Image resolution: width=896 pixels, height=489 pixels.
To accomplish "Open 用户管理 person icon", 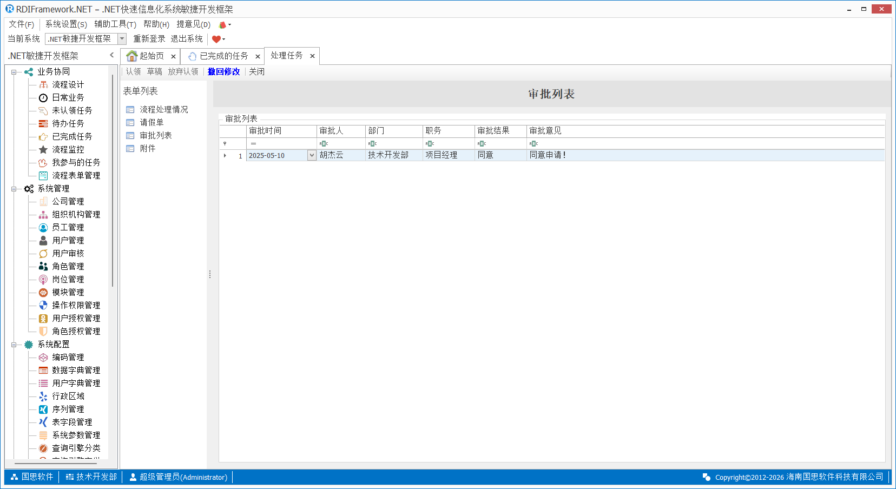I will [x=43, y=241].
